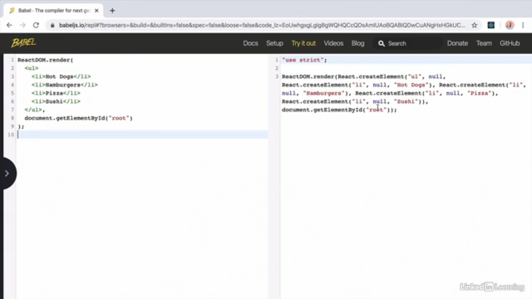Viewport: 532px width, 299px height.
Task: Open the Team page link
Action: [x=484, y=43]
